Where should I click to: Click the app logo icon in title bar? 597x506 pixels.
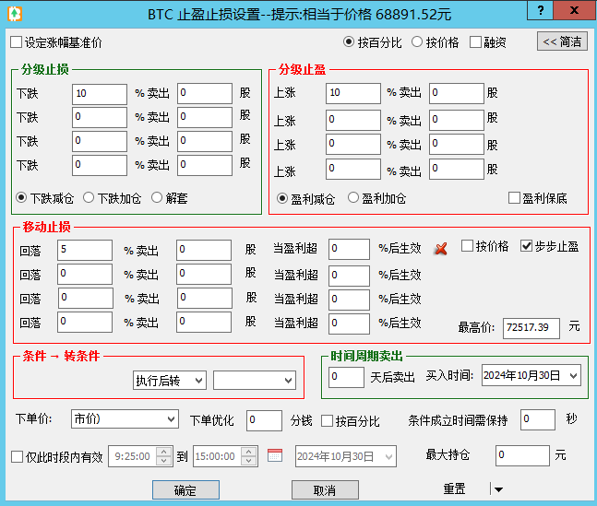(15, 14)
